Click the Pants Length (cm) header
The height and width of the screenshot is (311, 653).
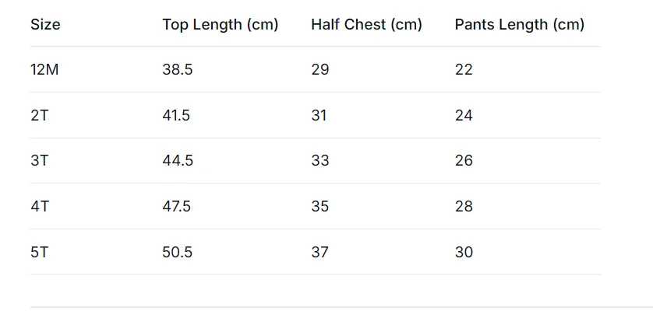519,25
